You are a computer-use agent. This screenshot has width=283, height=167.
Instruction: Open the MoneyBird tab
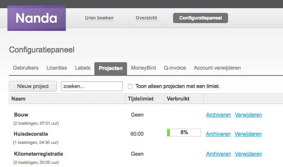click(x=143, y=68)
